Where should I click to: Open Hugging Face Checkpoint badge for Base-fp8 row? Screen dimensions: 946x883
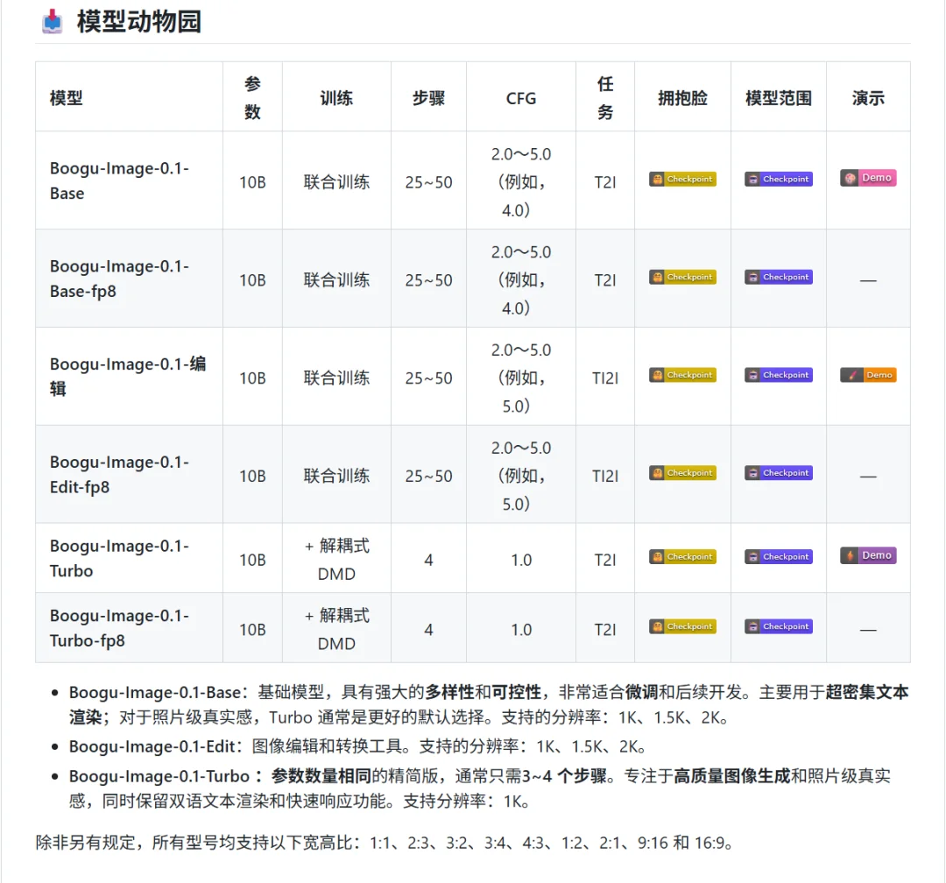pos(682,277)
